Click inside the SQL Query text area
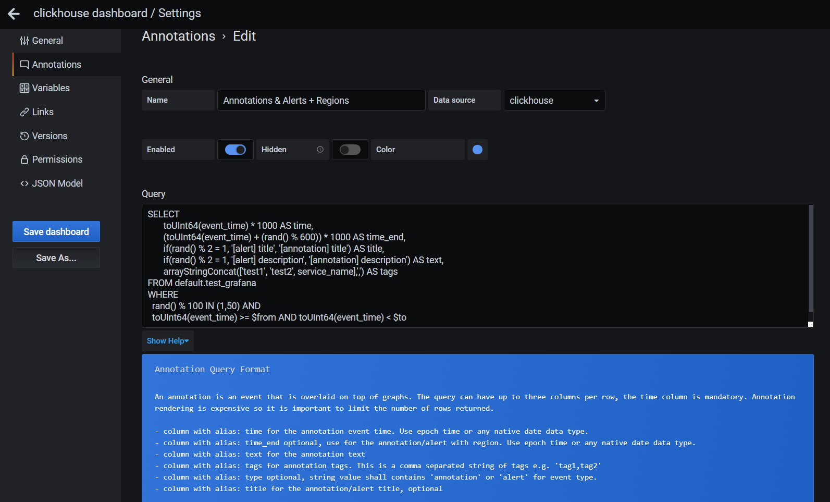This screenshot has height=502, width=830. pos(475,266)
